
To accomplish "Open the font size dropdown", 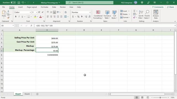I will 37,12.
